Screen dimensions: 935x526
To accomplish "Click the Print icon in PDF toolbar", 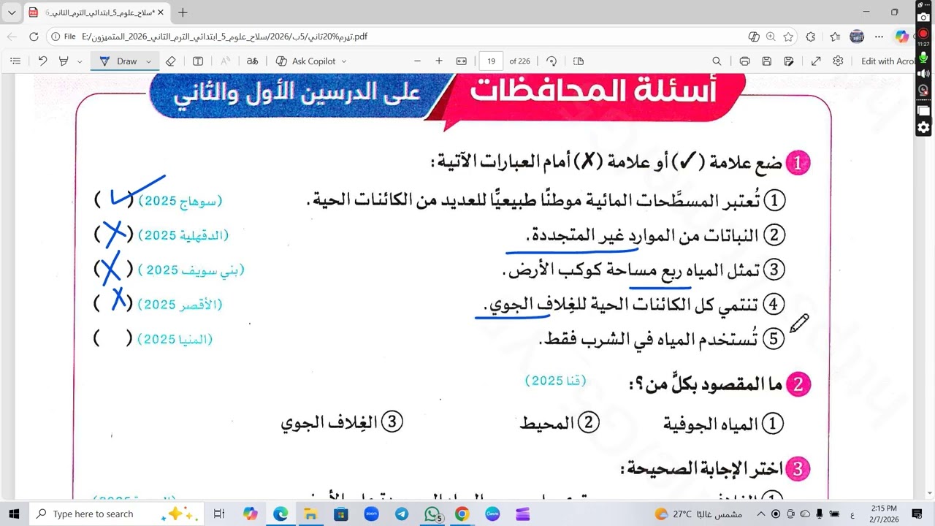I will point(744,61).
